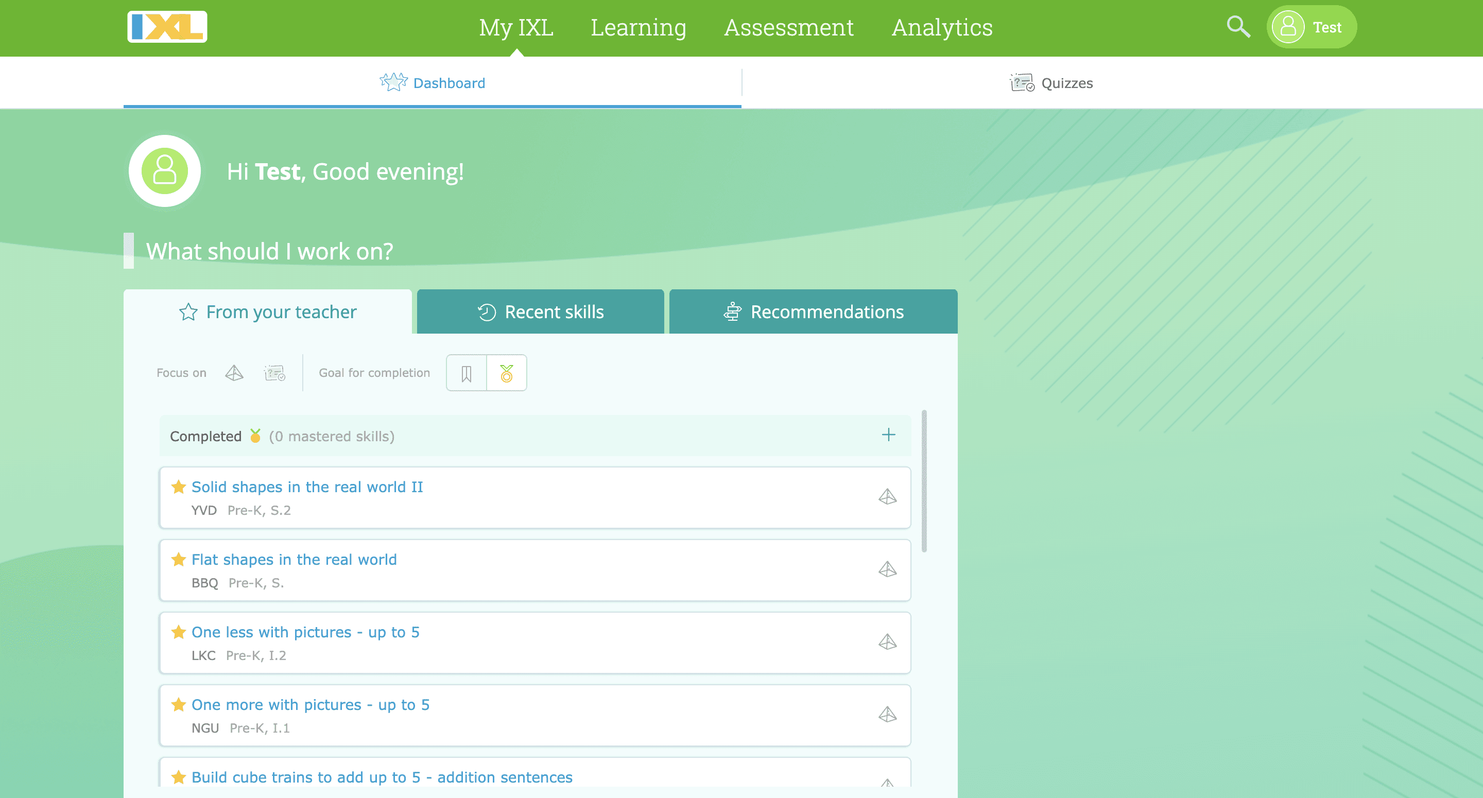The height and width of the screenshot is (798, 1483).
Task: Open the Learning menu
Action: 639,27
